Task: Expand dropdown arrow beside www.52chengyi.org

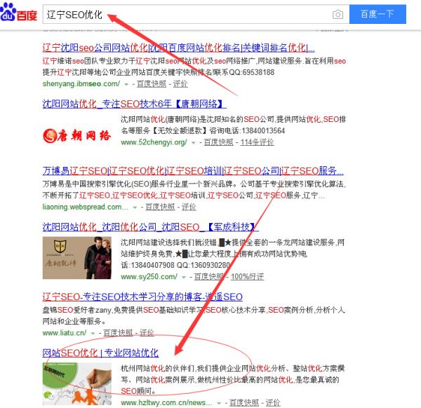Action: click(x=193, y=143)
